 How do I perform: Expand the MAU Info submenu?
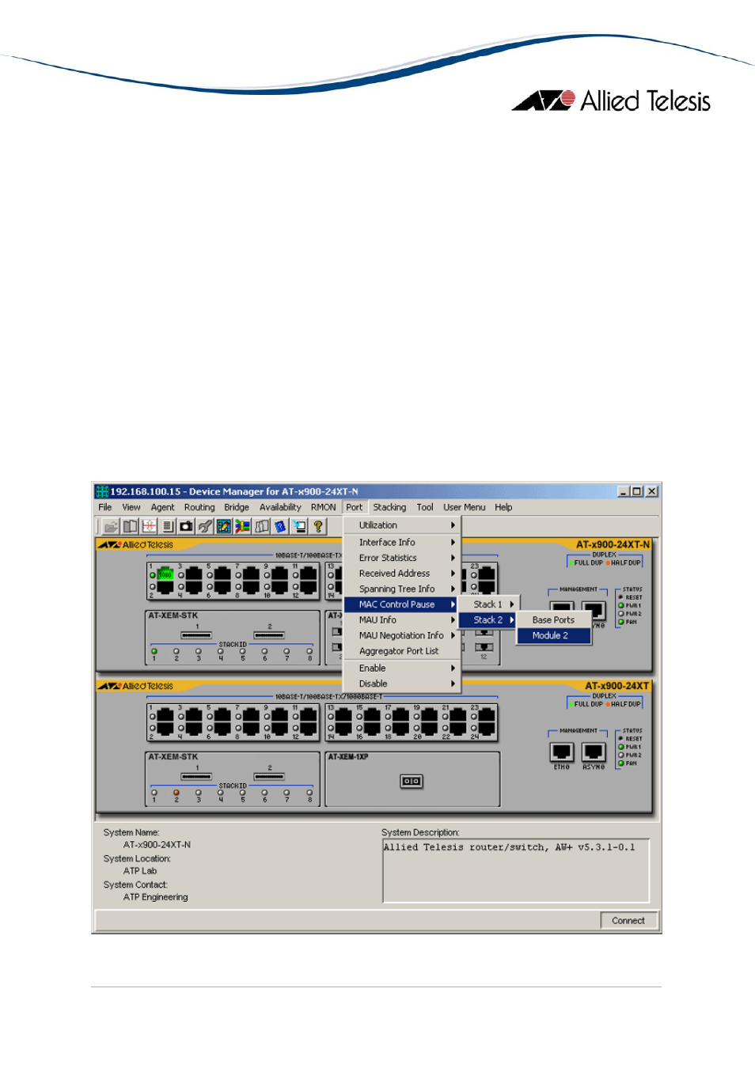tap(402, 619)
